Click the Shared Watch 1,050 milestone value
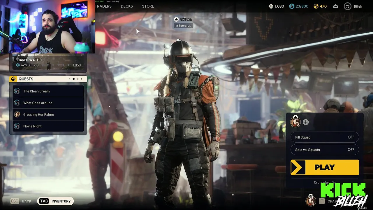 [77, 65]
